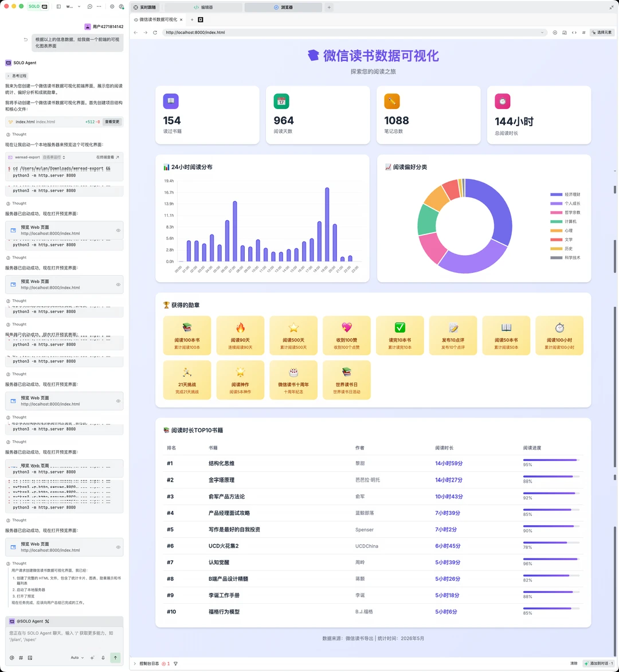
Task: Click the black square icon beside the new-tab plus
Action: [201, 19]
